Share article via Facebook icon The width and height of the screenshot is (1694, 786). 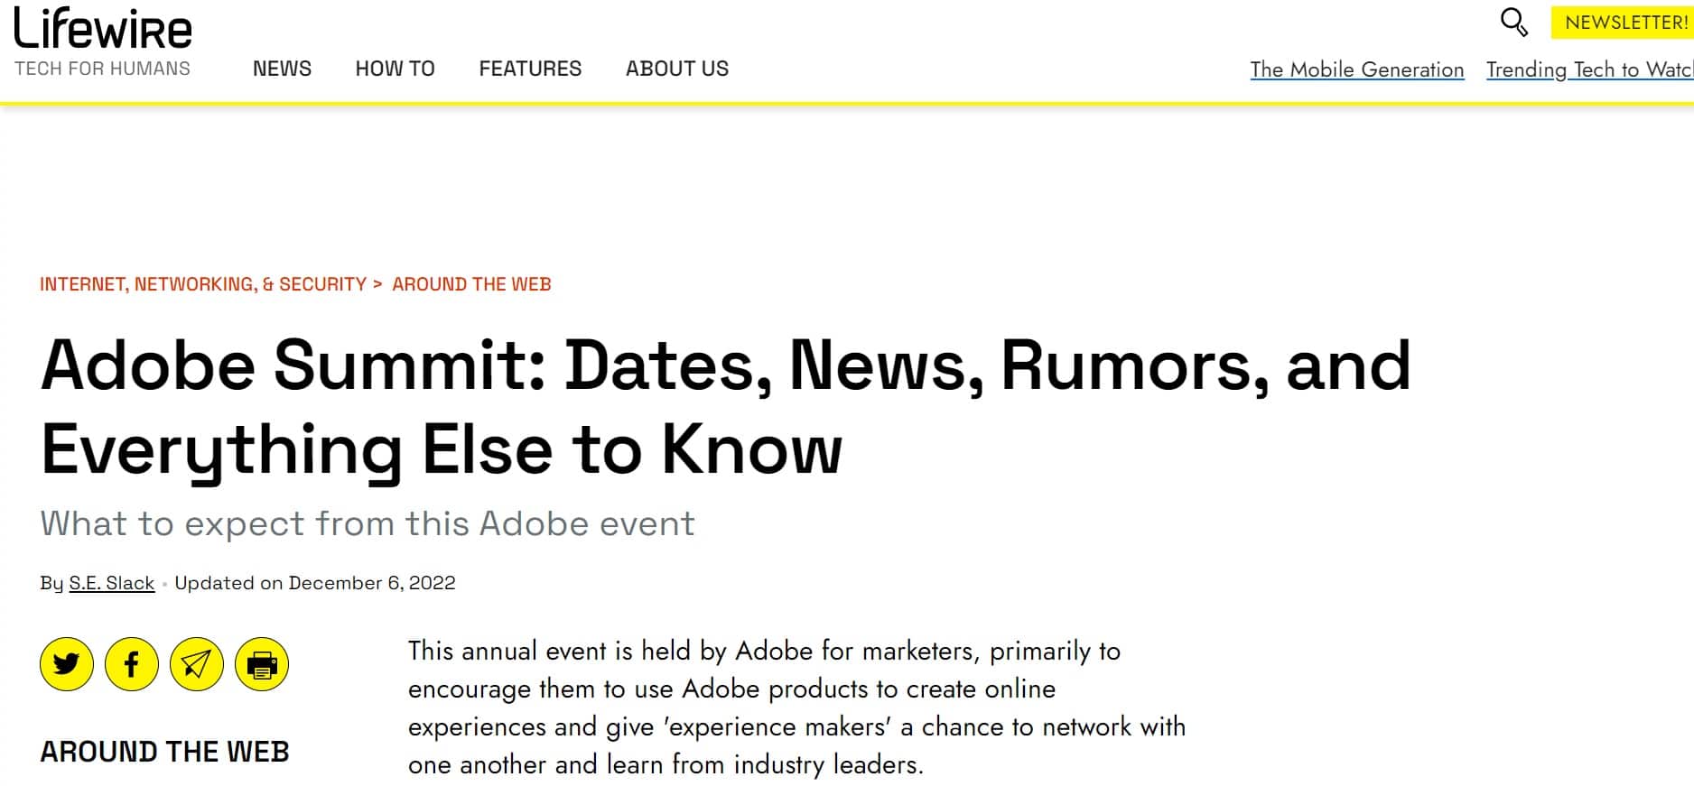(x=132, y=664)
